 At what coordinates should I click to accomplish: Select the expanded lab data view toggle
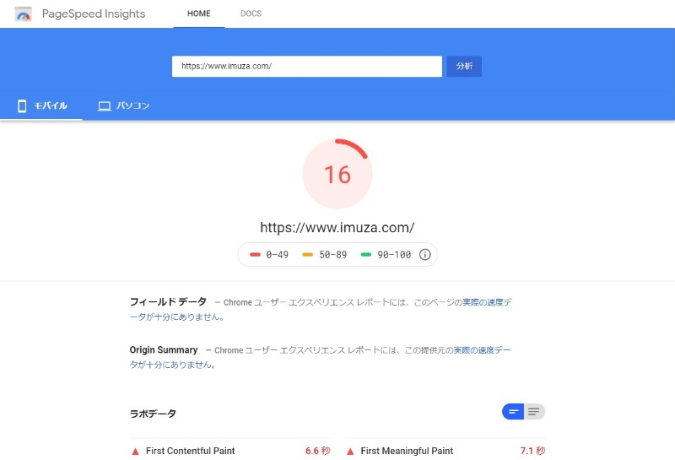click(534, 412)
